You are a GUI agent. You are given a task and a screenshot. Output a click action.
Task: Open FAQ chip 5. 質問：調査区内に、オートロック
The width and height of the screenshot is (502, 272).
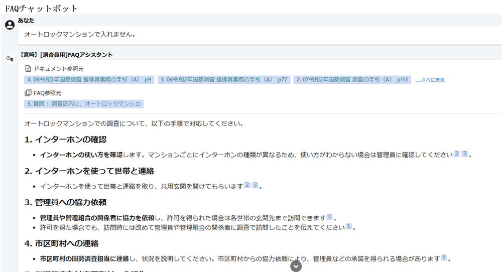coord(84,104)
